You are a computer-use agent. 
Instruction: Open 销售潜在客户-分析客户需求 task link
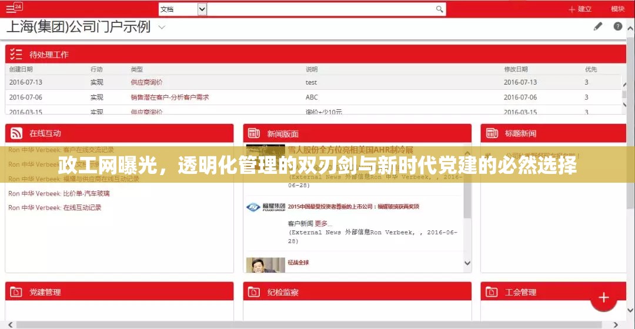170,97
